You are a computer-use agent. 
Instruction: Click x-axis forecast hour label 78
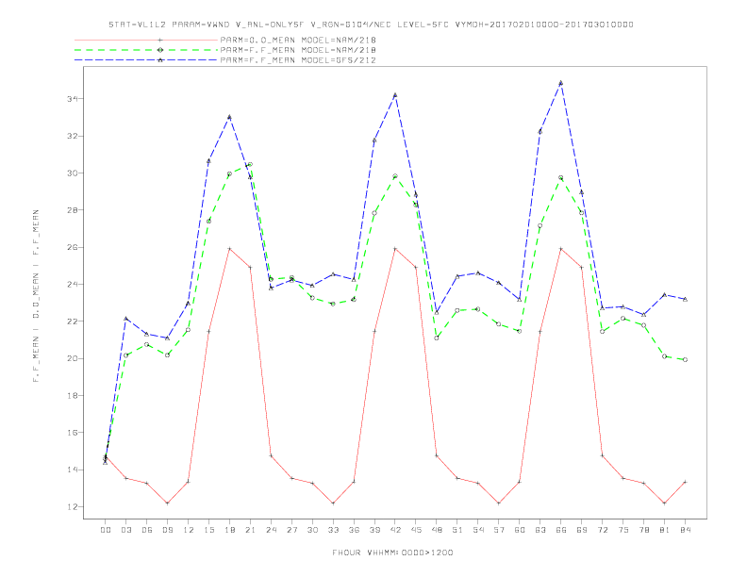pyautogui.click(x=643, y=530)
